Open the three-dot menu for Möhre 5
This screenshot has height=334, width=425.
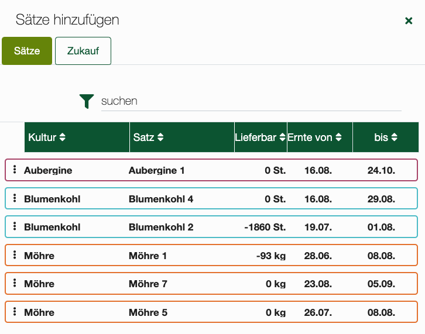tap(15, 312)
